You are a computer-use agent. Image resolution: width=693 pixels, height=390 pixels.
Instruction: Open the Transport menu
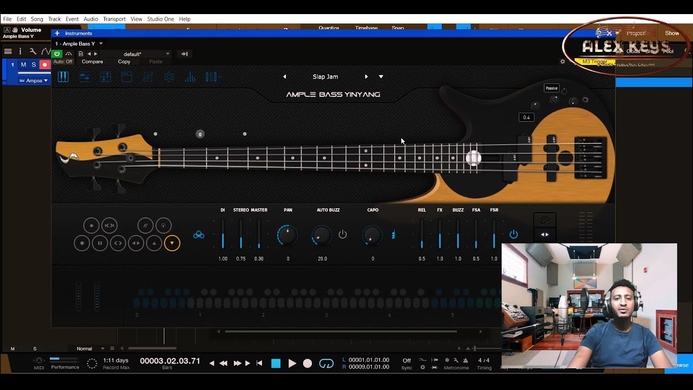tap(114, 19)
